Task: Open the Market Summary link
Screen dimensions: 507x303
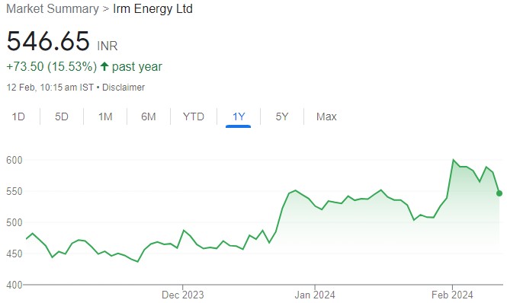Action: pyautogui.click(x=53, y=8)
